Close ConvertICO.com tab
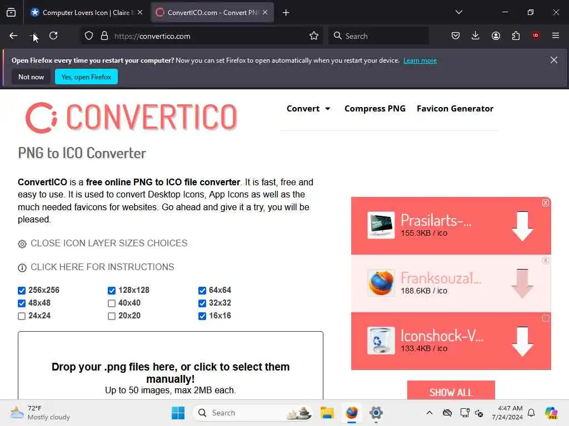The width and height of the screenshot is (569, 426). tap(265, 12)
